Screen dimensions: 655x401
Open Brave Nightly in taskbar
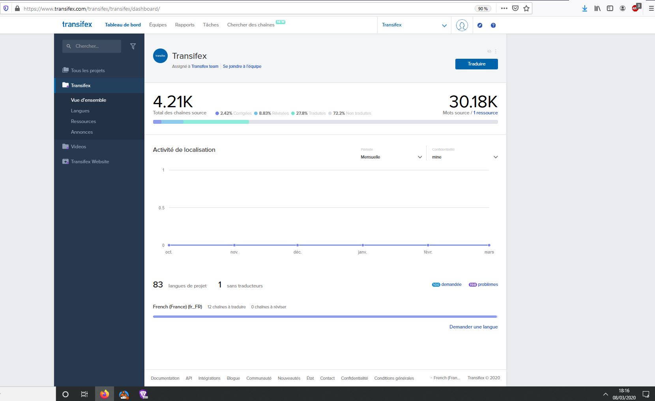pos(144,394)
